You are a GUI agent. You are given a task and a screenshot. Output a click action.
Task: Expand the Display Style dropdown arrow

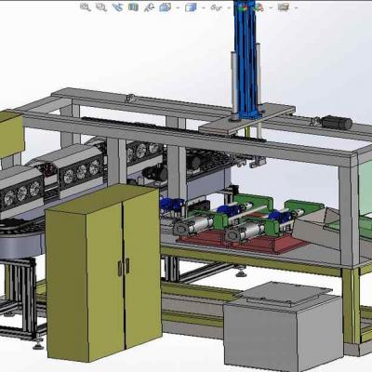click(204, 7)
